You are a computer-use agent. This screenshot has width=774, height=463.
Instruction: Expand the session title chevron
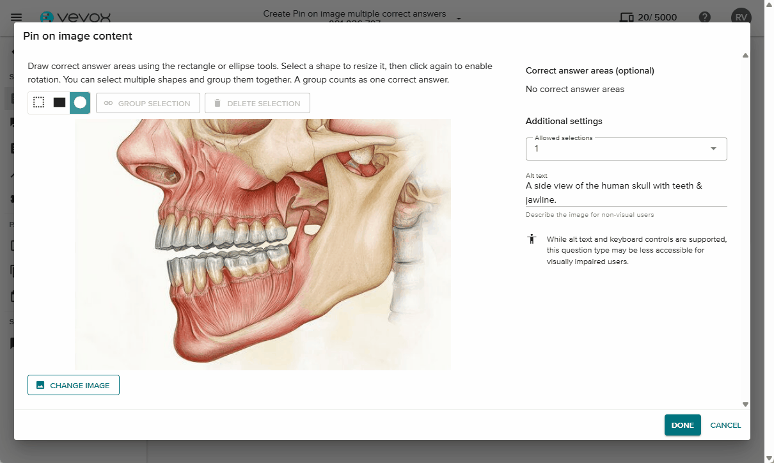[x=458, y=17]
